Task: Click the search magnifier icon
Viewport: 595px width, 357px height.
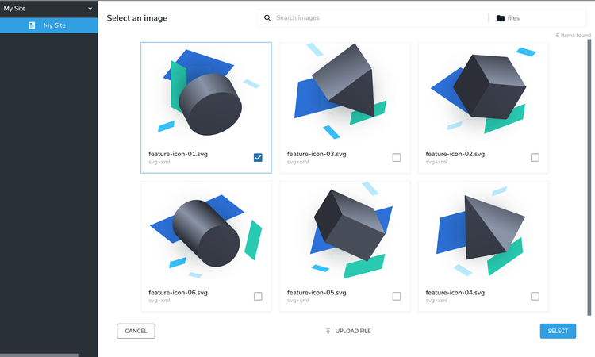Action: 267,18
